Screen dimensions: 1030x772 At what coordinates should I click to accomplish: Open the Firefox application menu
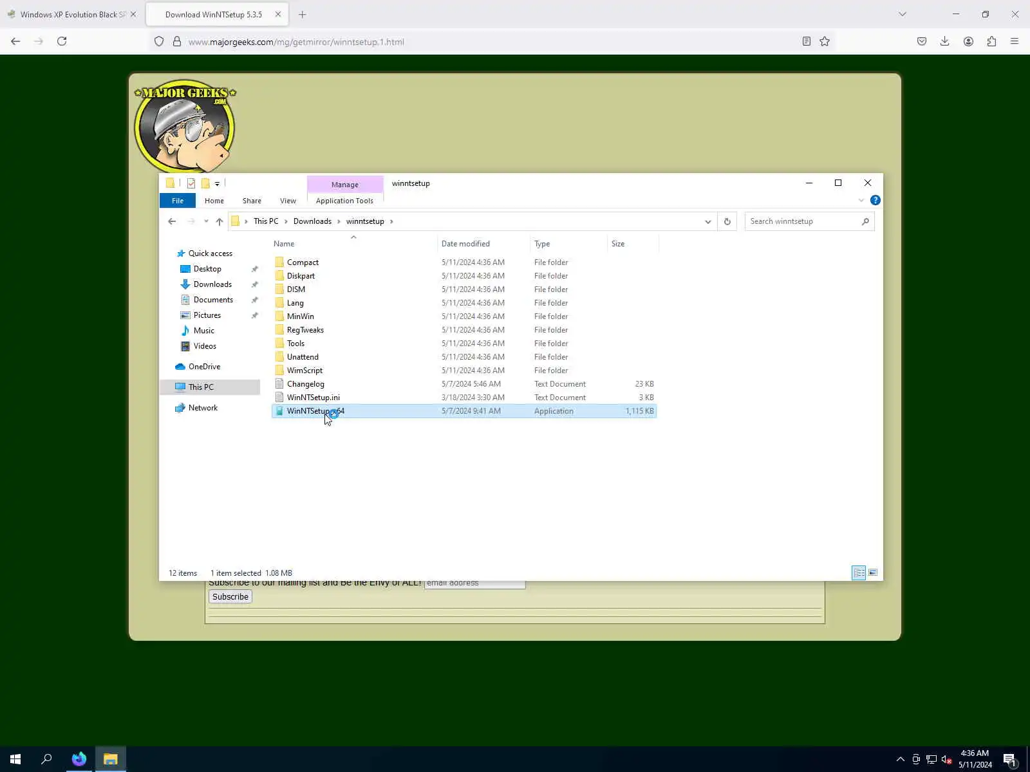tap(1015, 41)
